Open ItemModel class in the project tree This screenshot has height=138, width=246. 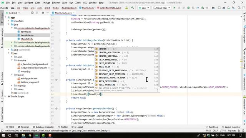pos(26,32)
